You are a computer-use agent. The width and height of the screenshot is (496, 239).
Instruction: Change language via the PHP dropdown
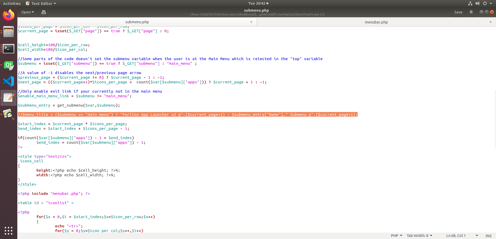point(396,236)
